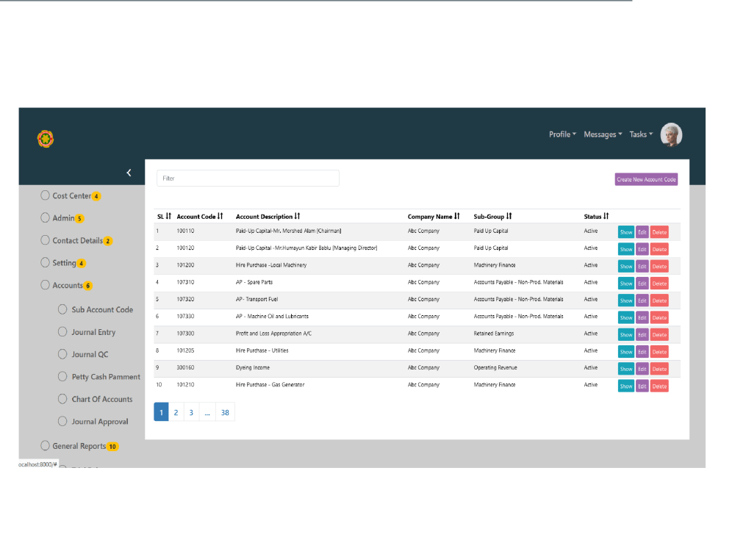The image size is (735, 551).
Task: Expand Contact Details sidebar menu
Action: [x=77, y=241]
